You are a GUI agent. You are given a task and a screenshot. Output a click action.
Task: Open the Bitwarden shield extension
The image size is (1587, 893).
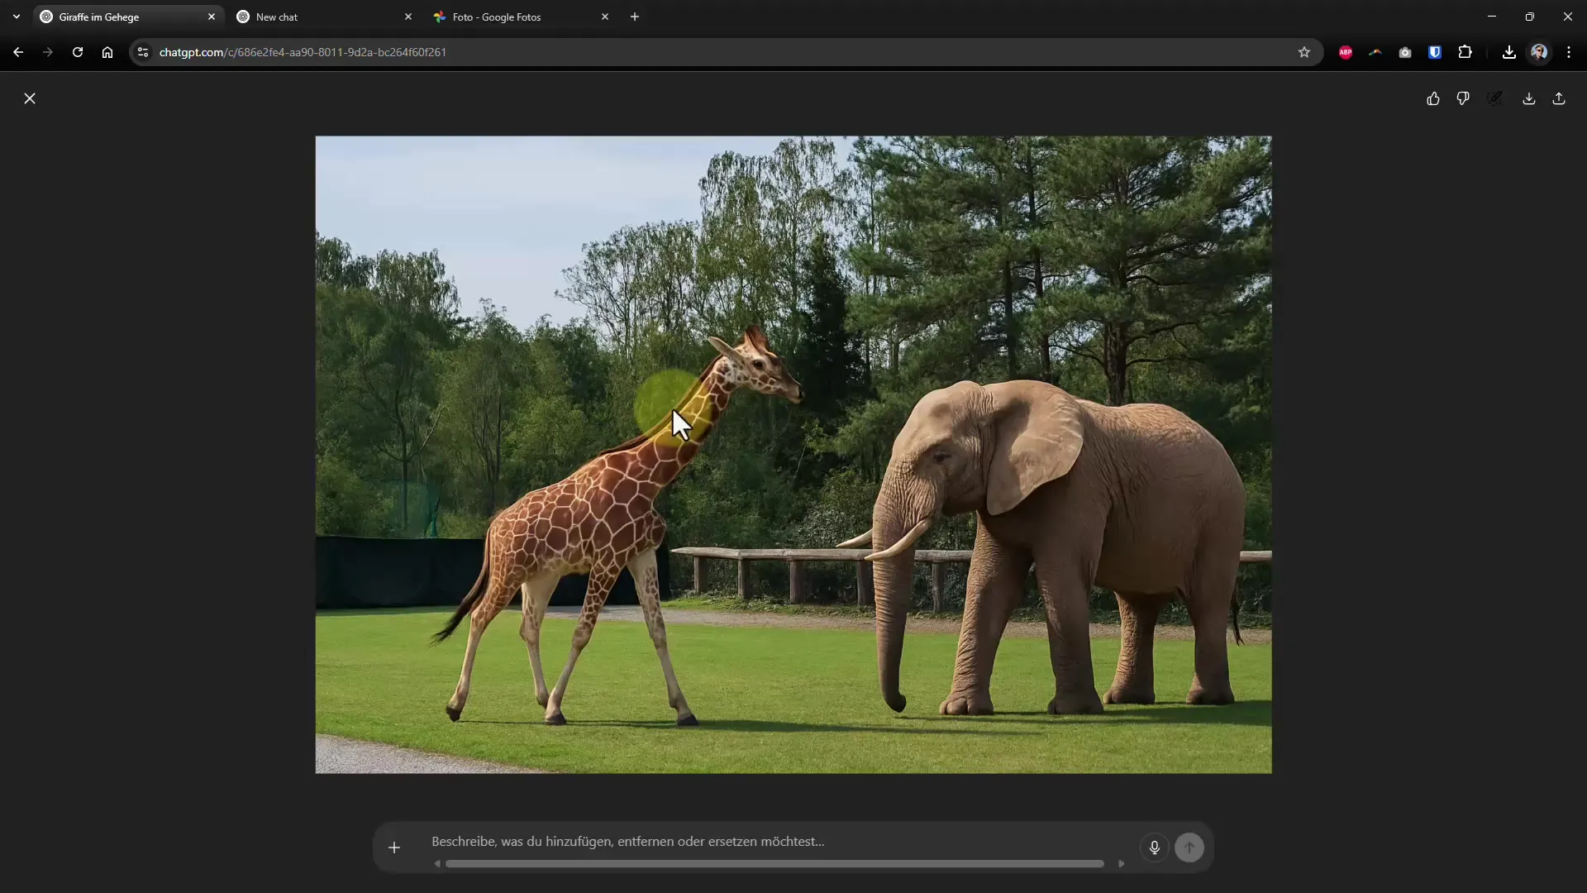[1435, 52]
